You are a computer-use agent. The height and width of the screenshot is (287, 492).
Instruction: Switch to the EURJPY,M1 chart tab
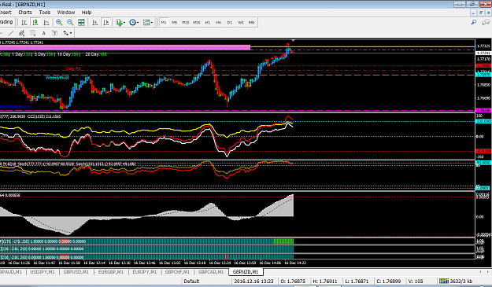click(145, 272)
